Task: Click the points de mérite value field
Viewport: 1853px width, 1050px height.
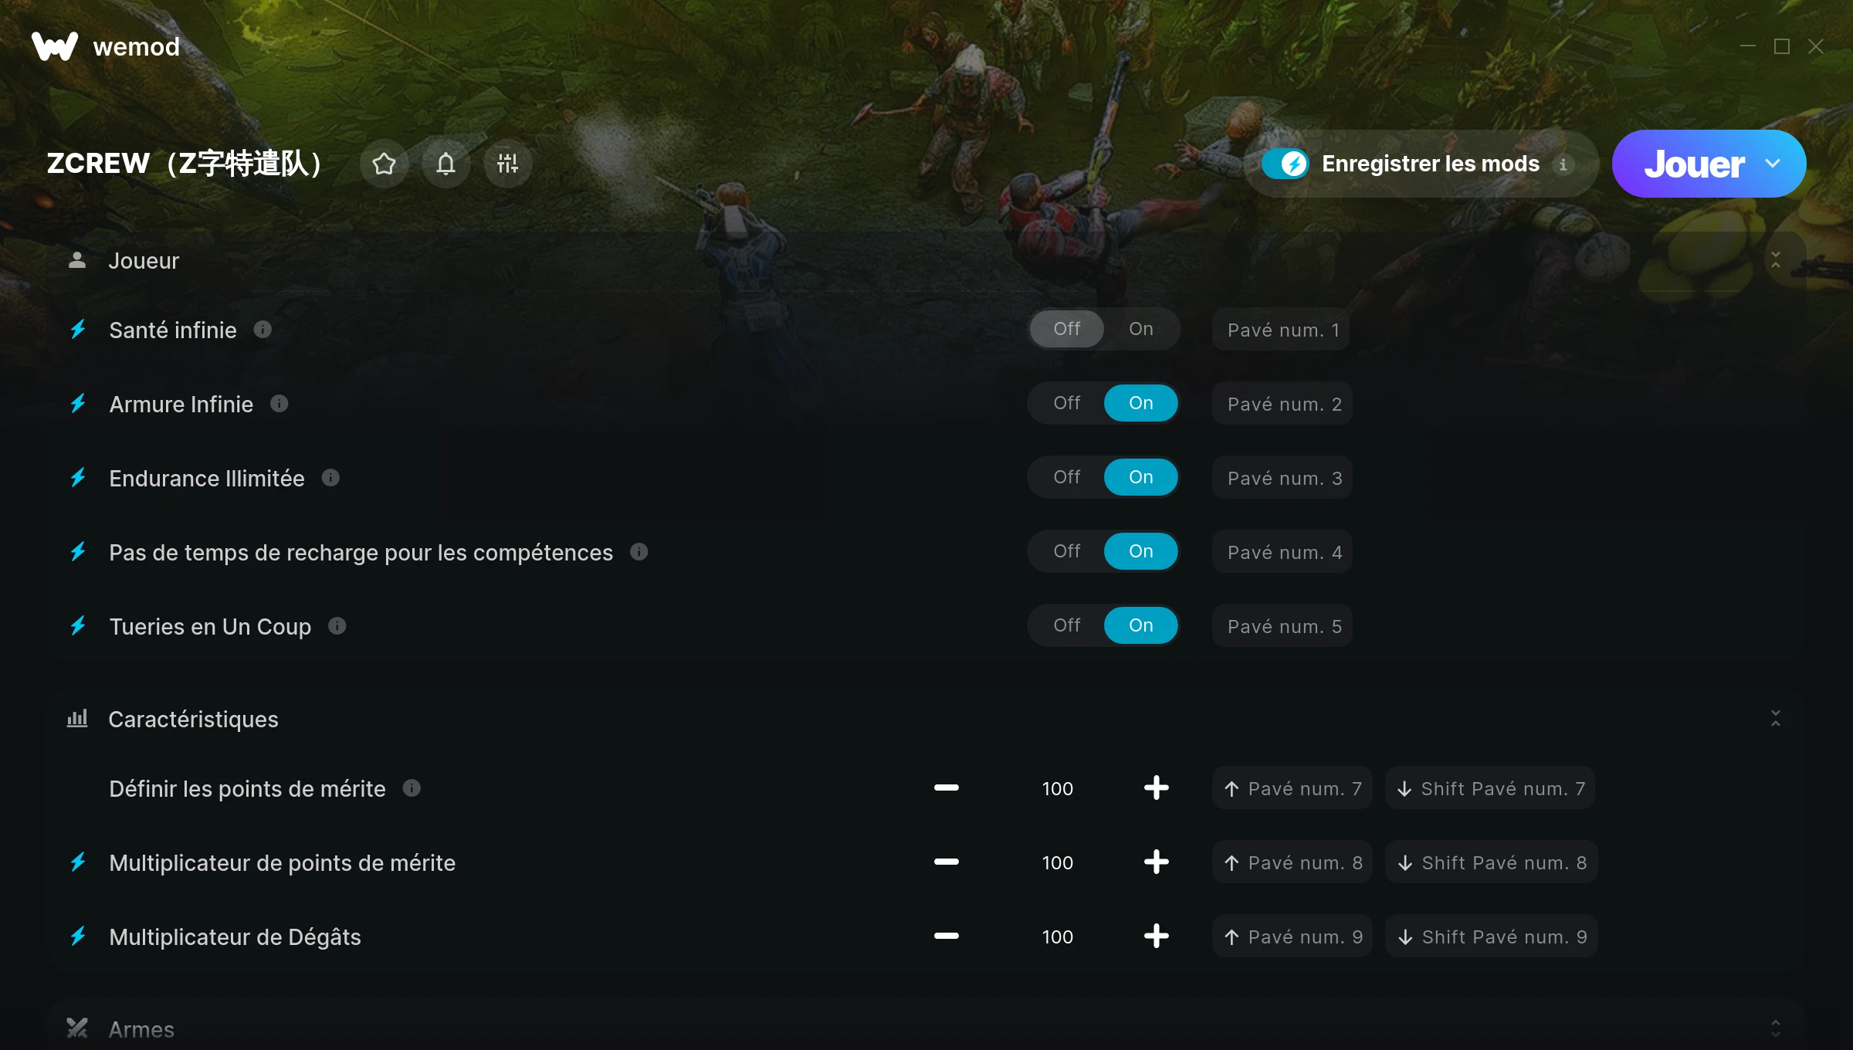Action: [1057, 788]
